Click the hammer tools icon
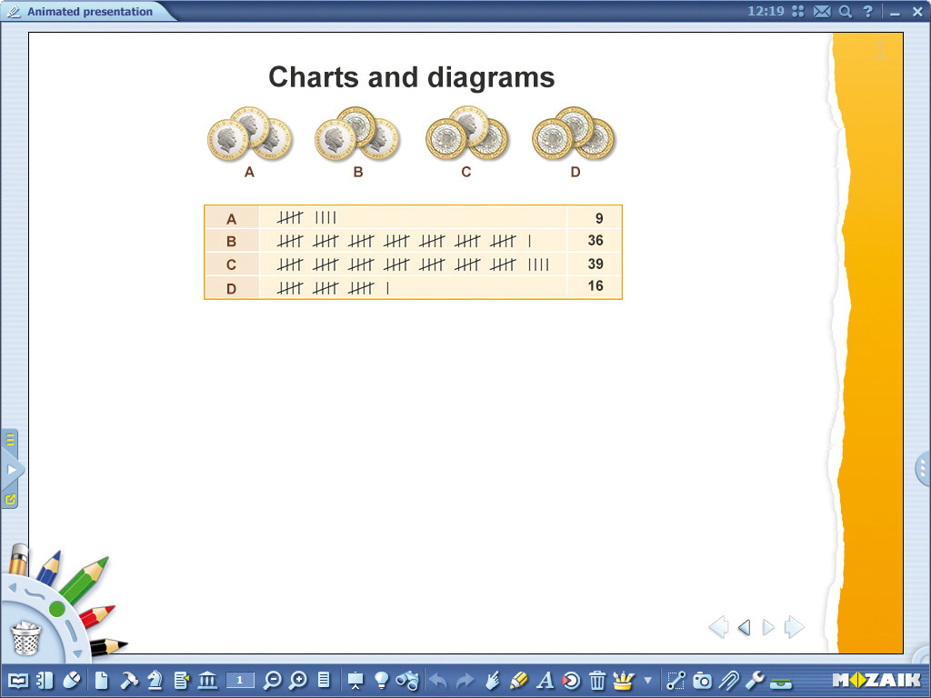Screen dimensions: 931x698 pyautogui.click(x=129, y=680)
